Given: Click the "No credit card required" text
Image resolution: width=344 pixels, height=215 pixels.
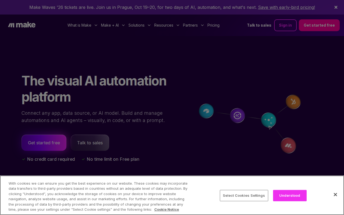Looking at the screenshot, I should (x=51, y=159).
